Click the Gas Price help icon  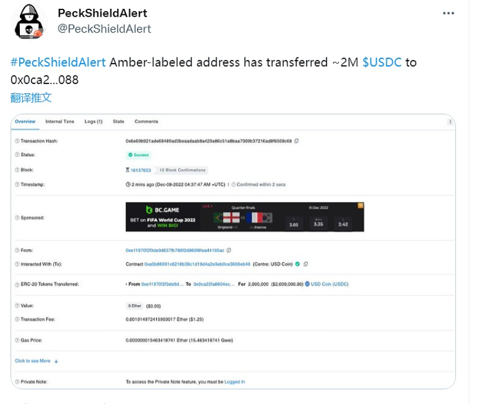[x=17, y=340]
